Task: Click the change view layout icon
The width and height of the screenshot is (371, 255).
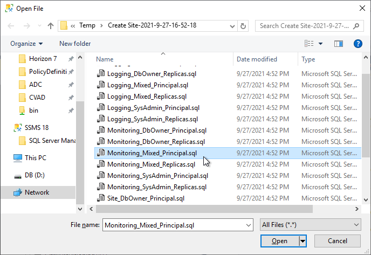Action: point(309,44)
